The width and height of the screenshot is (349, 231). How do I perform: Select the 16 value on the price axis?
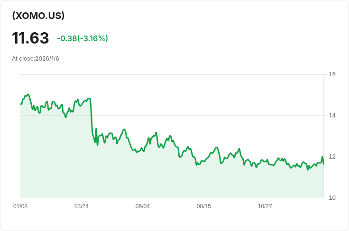pos(332,74)
